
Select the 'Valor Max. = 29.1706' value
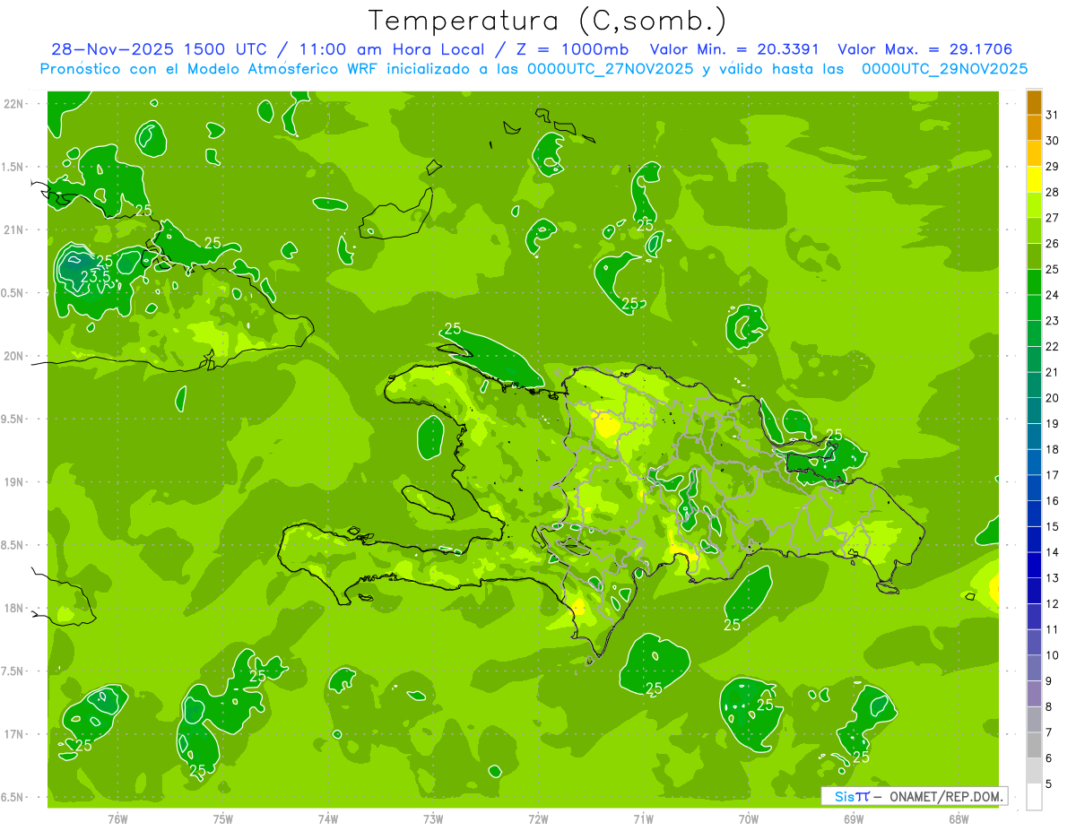[x=925, y=49]
